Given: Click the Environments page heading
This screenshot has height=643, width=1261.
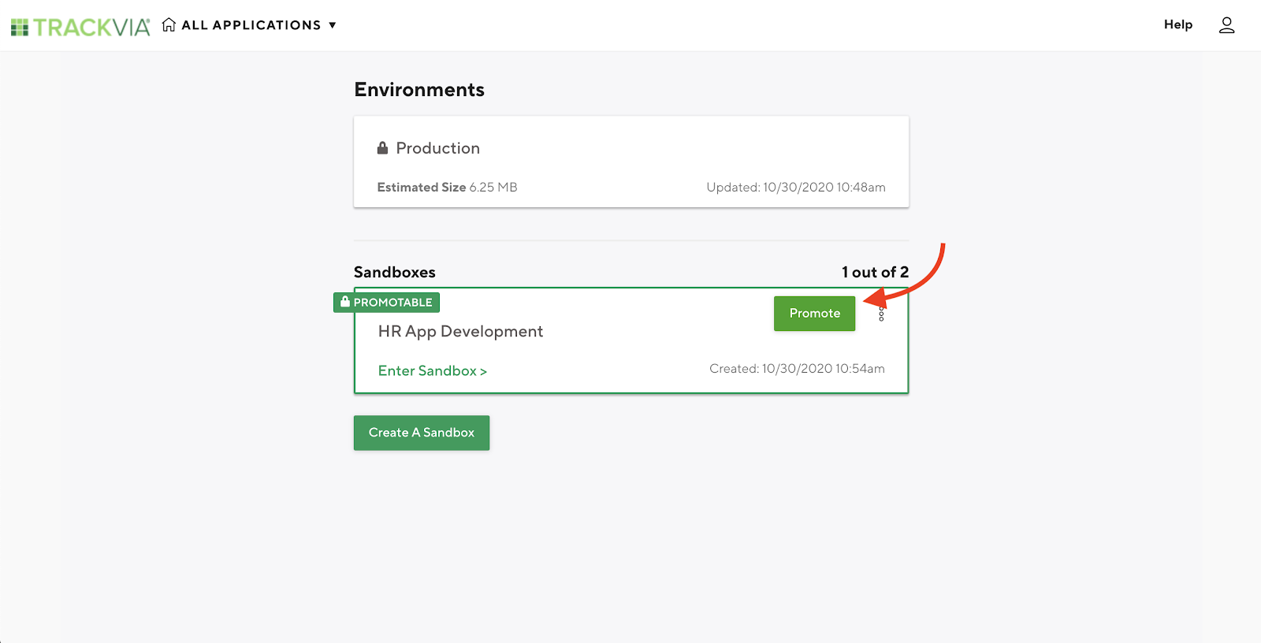Looking at the screenshot, I should coord(419,90).
